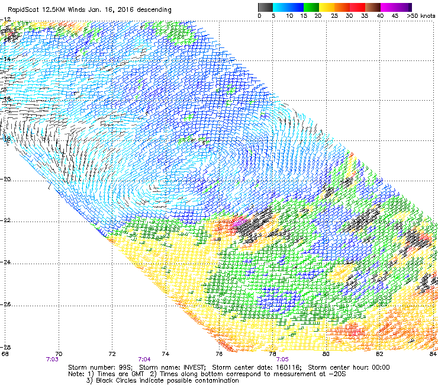Click the purple "7:03" time marker
This screenshot has width=438, height=385.
(52, 360)
